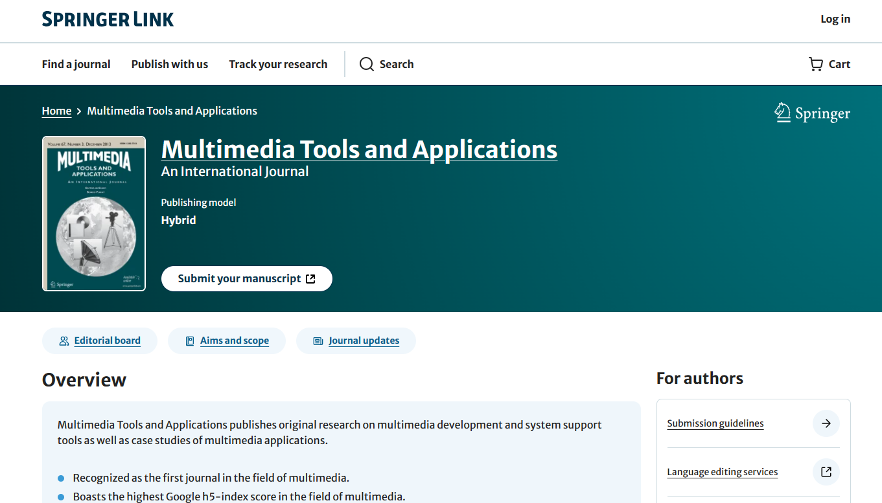Click 'Boasts the highest Google h5-index' bullet
The width and height of the screenshot is (882, 503).
(239, 497)
